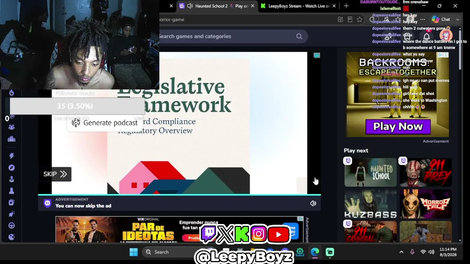Open the cards/dice category icon in the sidebar
Screen dimensions: 470x264
[x=12, y=202]
